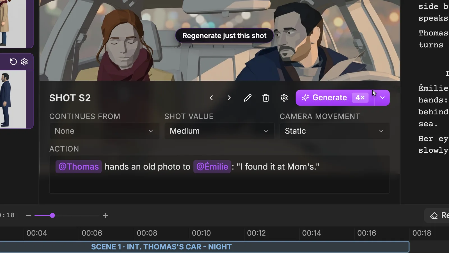Image resolution: width=449 pixels, height=253 pixels.
Task: Click inside the Action text field
Action: 219,175
